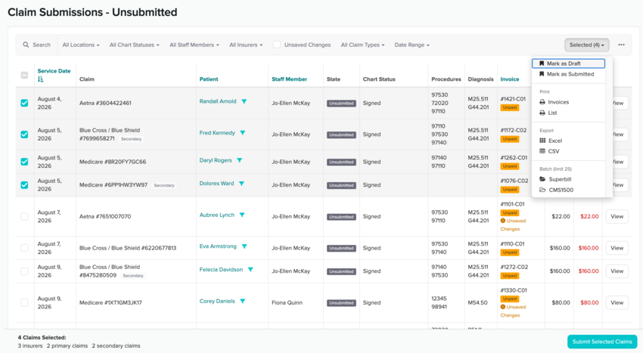
Task: Click the CSV table icon
Action: pos(542,151)
